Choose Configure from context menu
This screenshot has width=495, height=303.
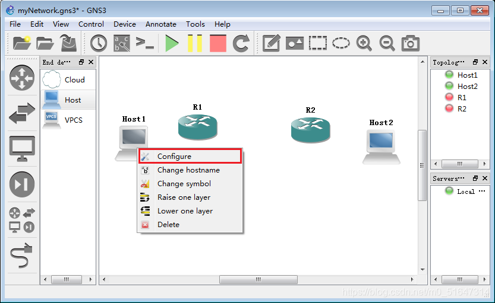pos(190,156)
